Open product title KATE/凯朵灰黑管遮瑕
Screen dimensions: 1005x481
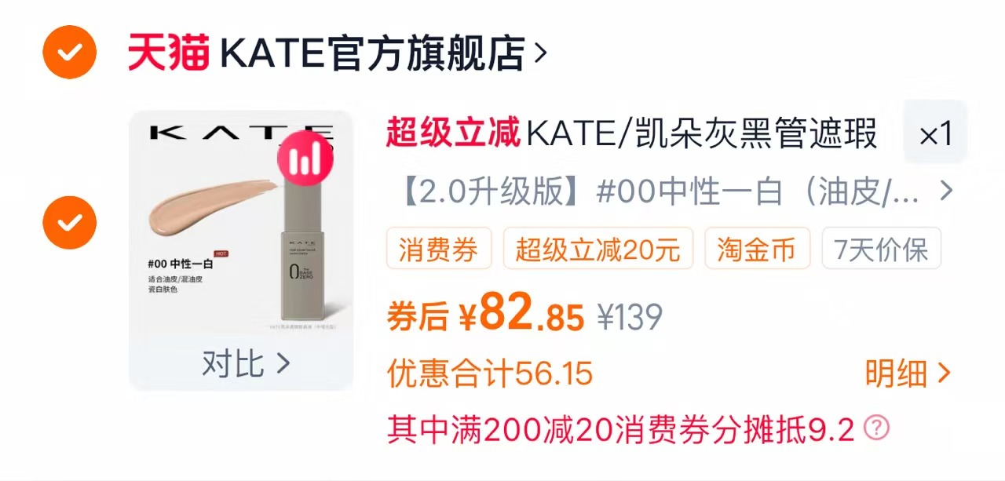[x=702, y=133]
